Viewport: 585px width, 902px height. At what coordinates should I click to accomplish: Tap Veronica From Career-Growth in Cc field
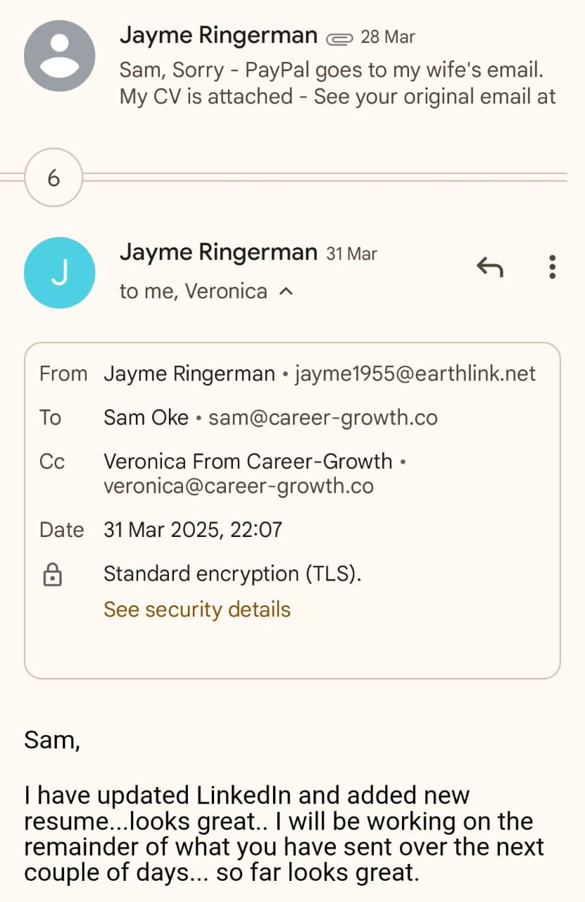[x=248, y=461]
